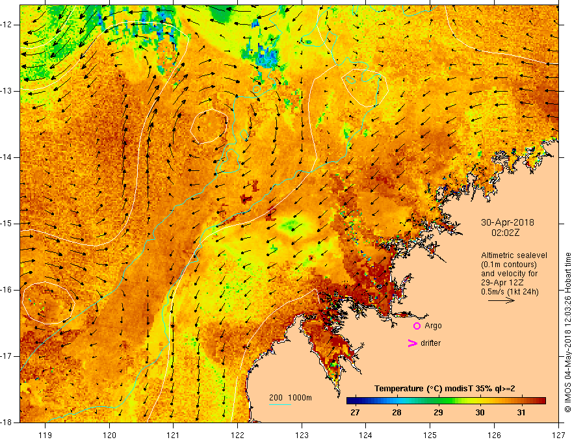Click the cyan 200m isobath legend line
This screenshot has width=572, height=442.
click(280, 404)
